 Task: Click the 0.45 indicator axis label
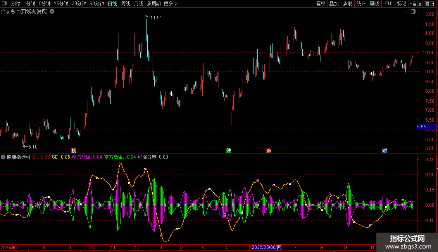[x=429, y=160]
